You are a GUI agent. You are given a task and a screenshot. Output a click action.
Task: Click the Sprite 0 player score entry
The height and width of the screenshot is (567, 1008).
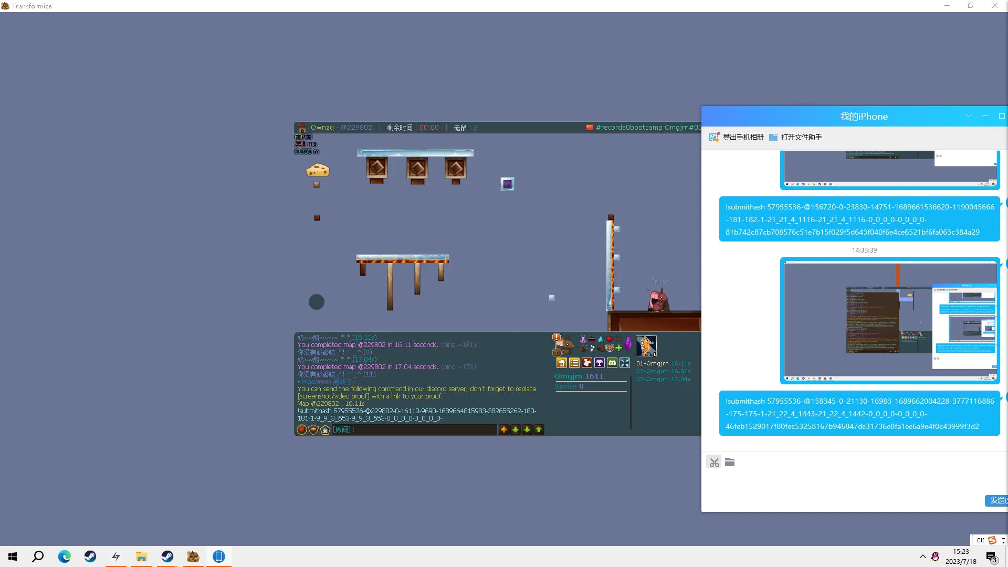pos(569,386)
